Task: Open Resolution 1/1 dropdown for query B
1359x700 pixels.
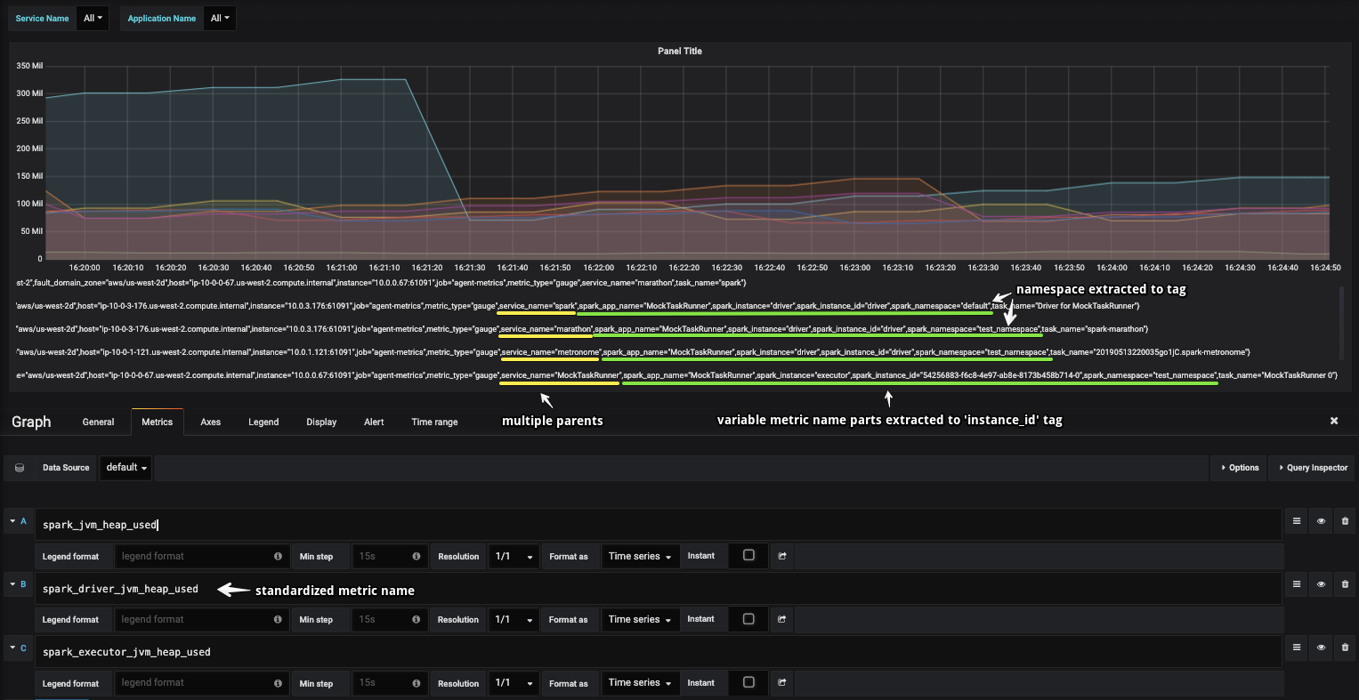Action: pyautogui.click(x=514, y=619)
